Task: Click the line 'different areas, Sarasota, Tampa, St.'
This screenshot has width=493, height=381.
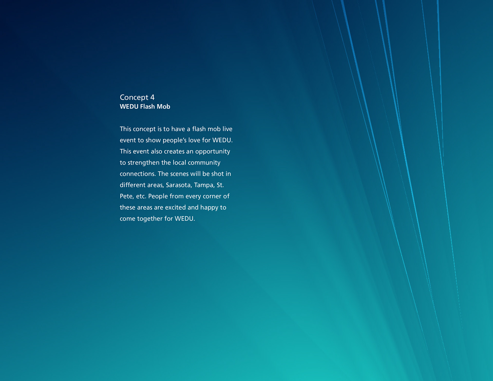Action: pos(172,185)
